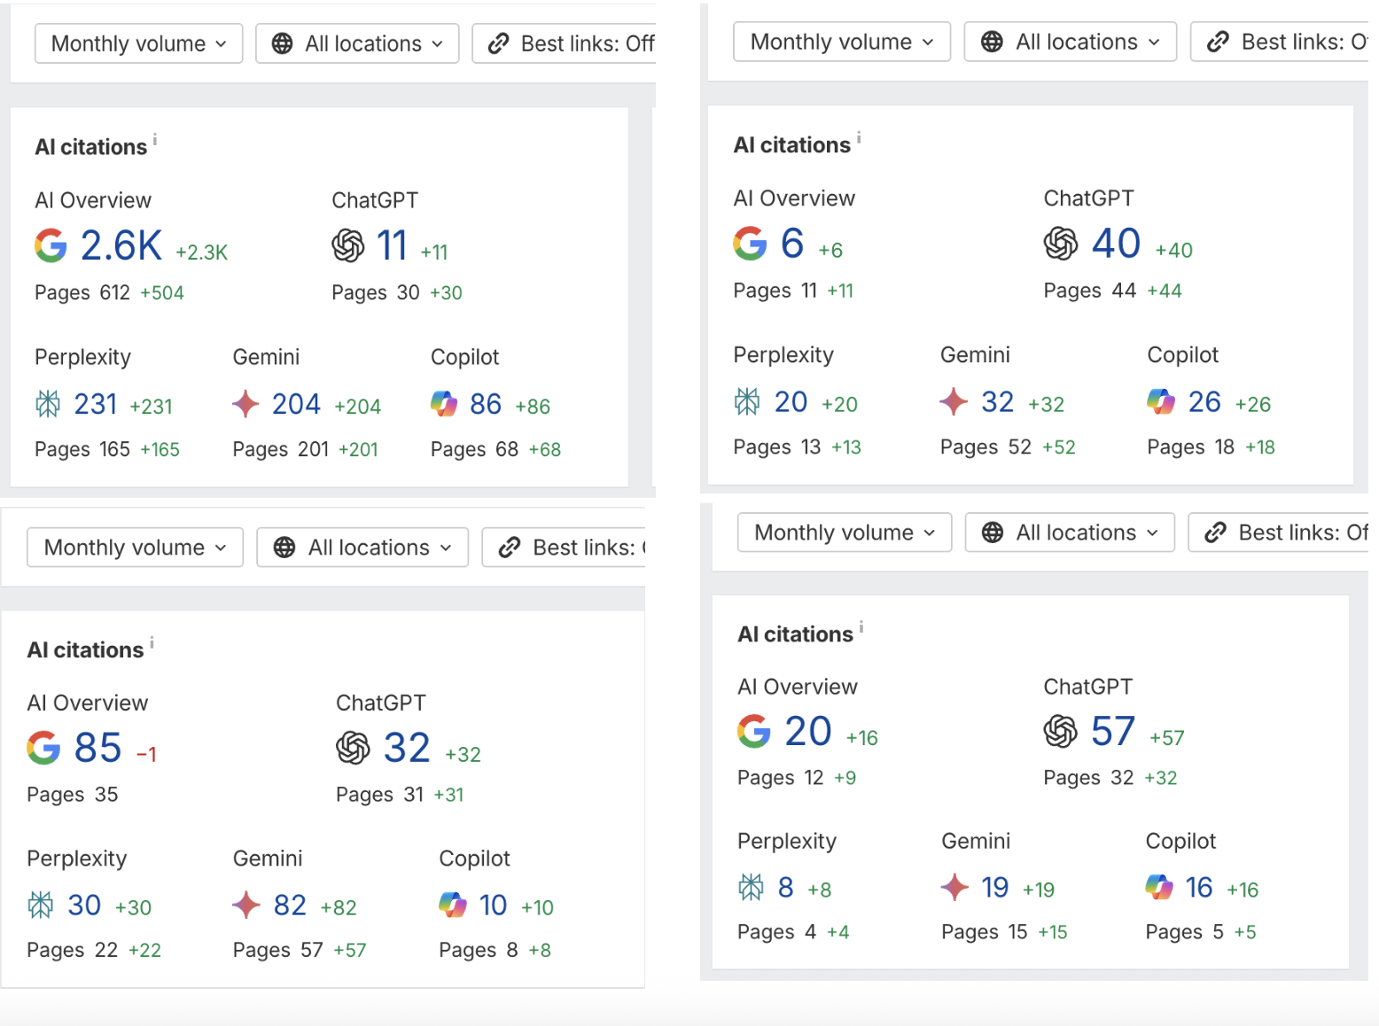Click the info icon beside AI citations above 2.6K
This screenshot has height=1026, width=1379.
(155, 139)
